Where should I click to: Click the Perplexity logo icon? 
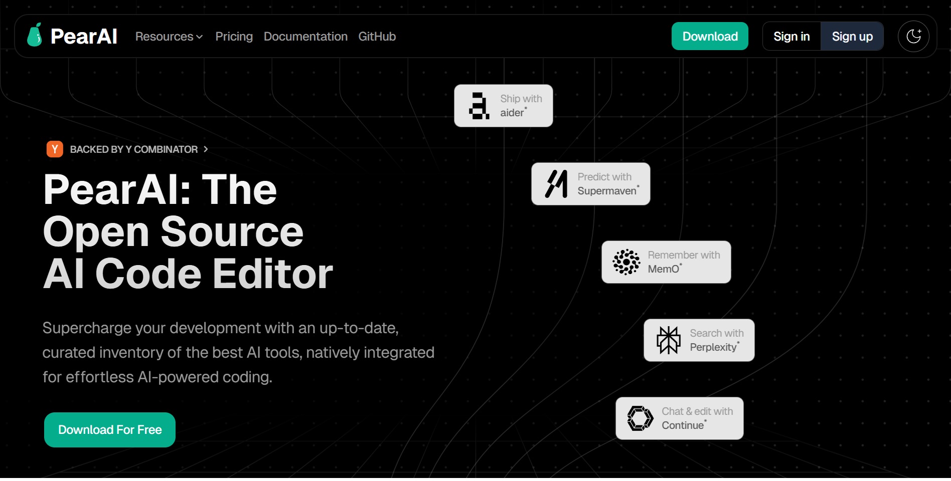coord(669,340)
